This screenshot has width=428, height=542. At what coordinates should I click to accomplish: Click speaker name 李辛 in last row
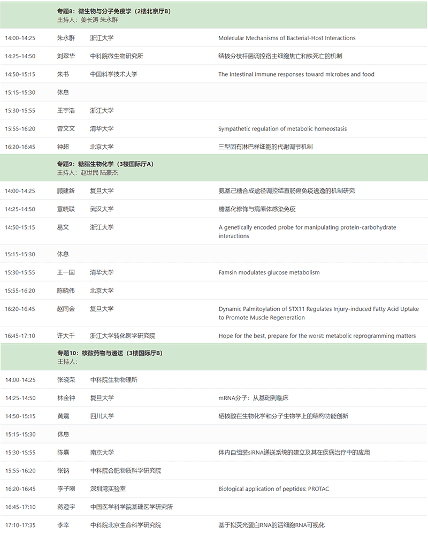[x=63, y=525]
